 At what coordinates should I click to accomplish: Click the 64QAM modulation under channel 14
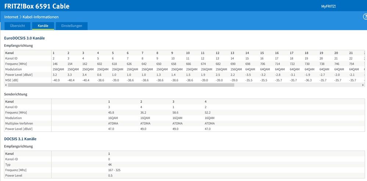(250, 69)
